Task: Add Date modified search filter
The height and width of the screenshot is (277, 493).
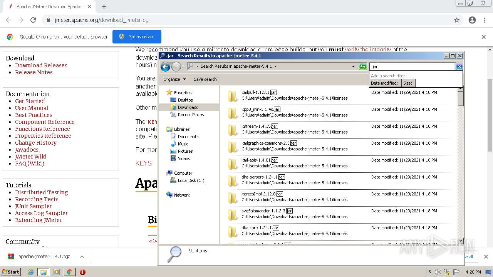Action: [384, 83]
